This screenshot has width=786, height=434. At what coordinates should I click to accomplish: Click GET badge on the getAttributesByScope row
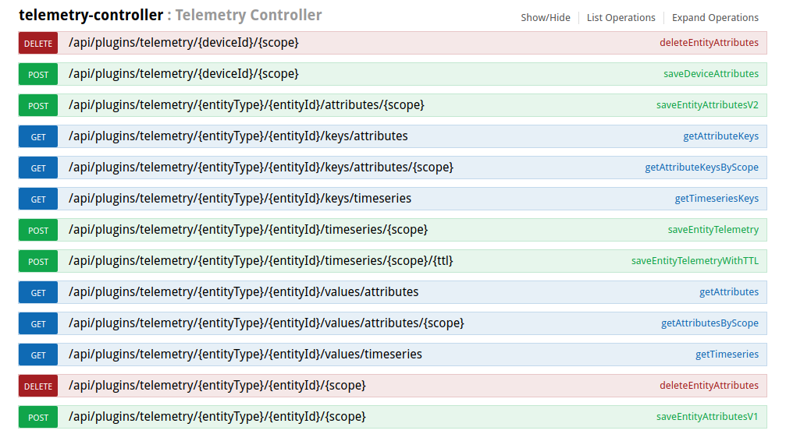(x=38, y=324)
